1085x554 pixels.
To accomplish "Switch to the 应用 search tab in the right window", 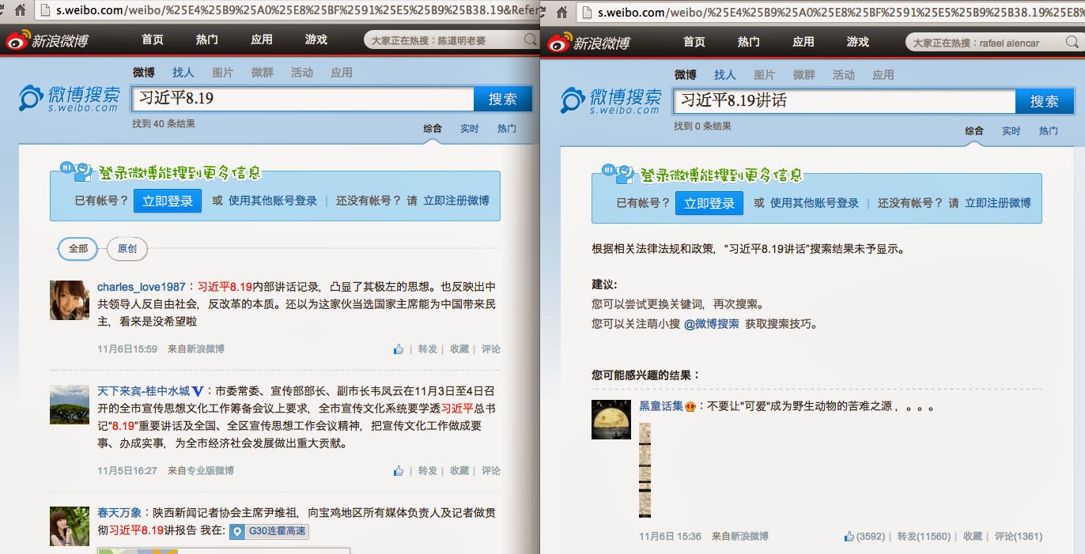I will [883, 75].
